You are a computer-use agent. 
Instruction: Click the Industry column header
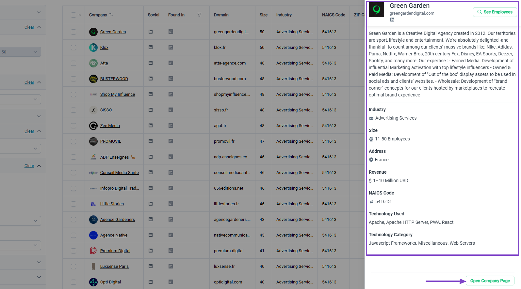(284, 15)
